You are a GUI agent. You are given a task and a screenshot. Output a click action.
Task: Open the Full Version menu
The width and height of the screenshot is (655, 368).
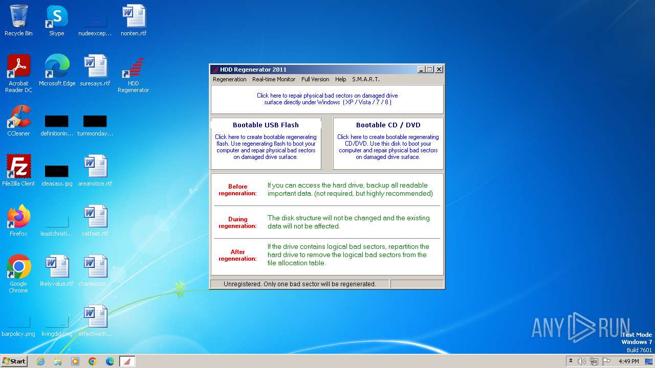[x=315, y=79]
